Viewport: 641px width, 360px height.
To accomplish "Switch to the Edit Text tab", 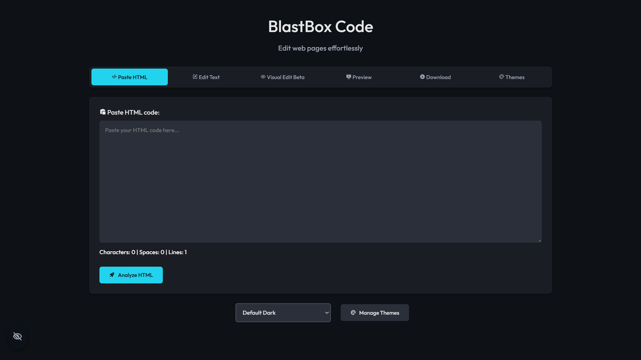I will 206,77.
